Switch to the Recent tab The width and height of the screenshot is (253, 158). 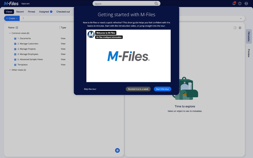pos(20,12)
